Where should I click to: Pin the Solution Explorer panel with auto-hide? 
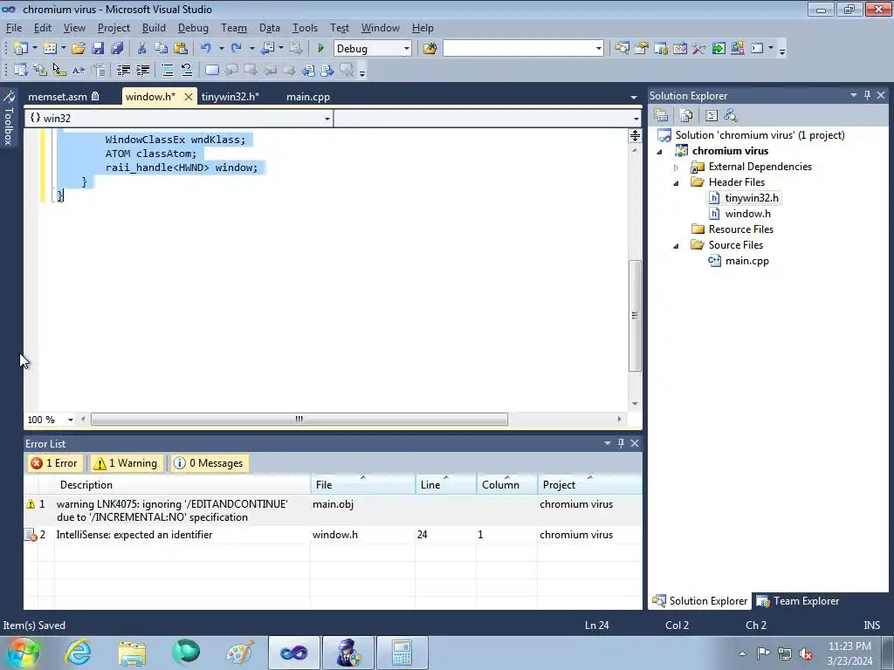pyautogui.click(x=867, y=95)
